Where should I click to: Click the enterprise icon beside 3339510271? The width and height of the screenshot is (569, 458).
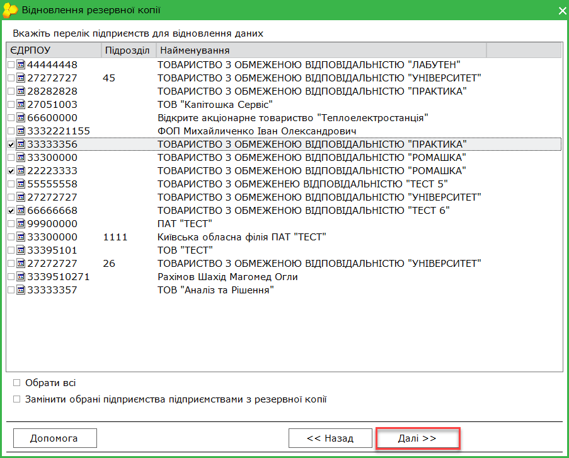[x=21, y=277]
